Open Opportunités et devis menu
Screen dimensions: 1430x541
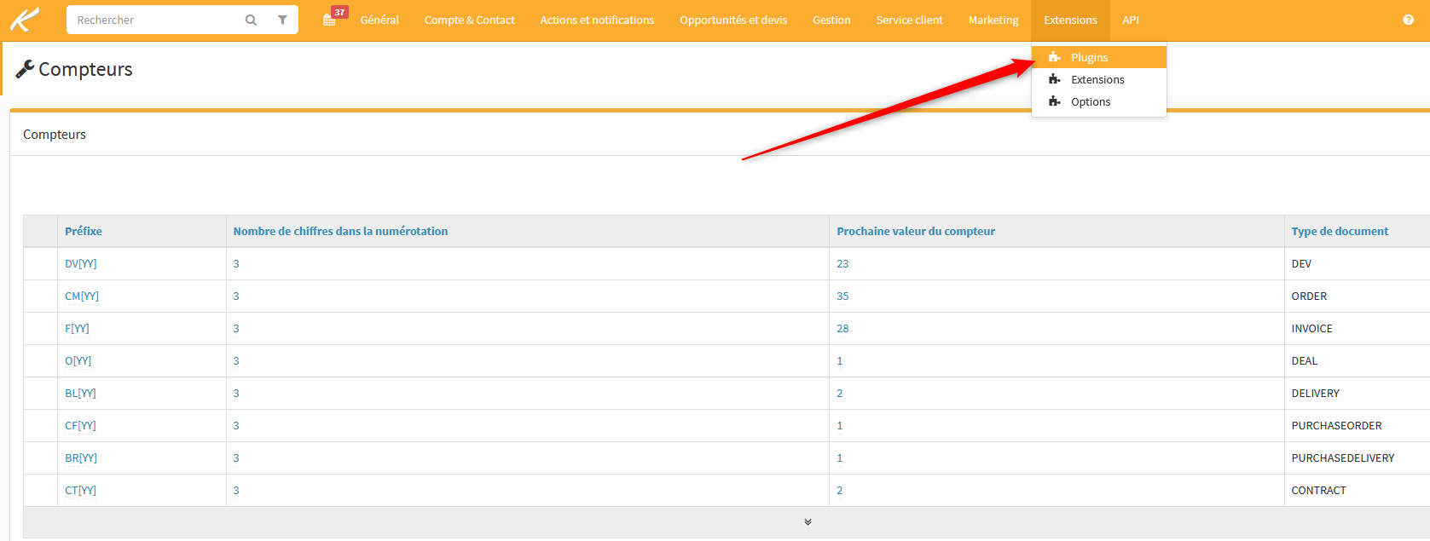[x=733, y=20]
